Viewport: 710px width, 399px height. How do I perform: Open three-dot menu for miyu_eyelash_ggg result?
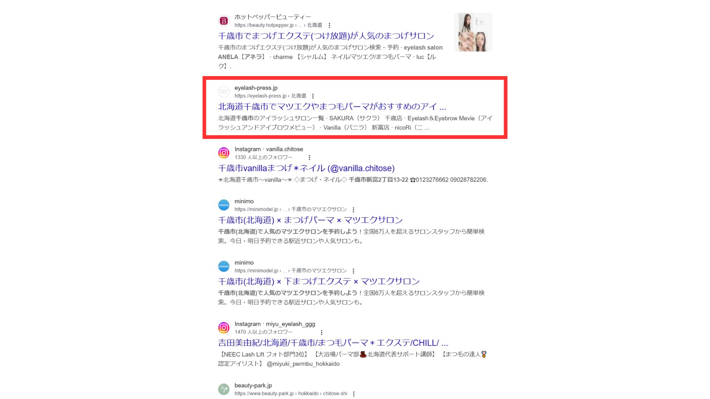pos(321,332)
